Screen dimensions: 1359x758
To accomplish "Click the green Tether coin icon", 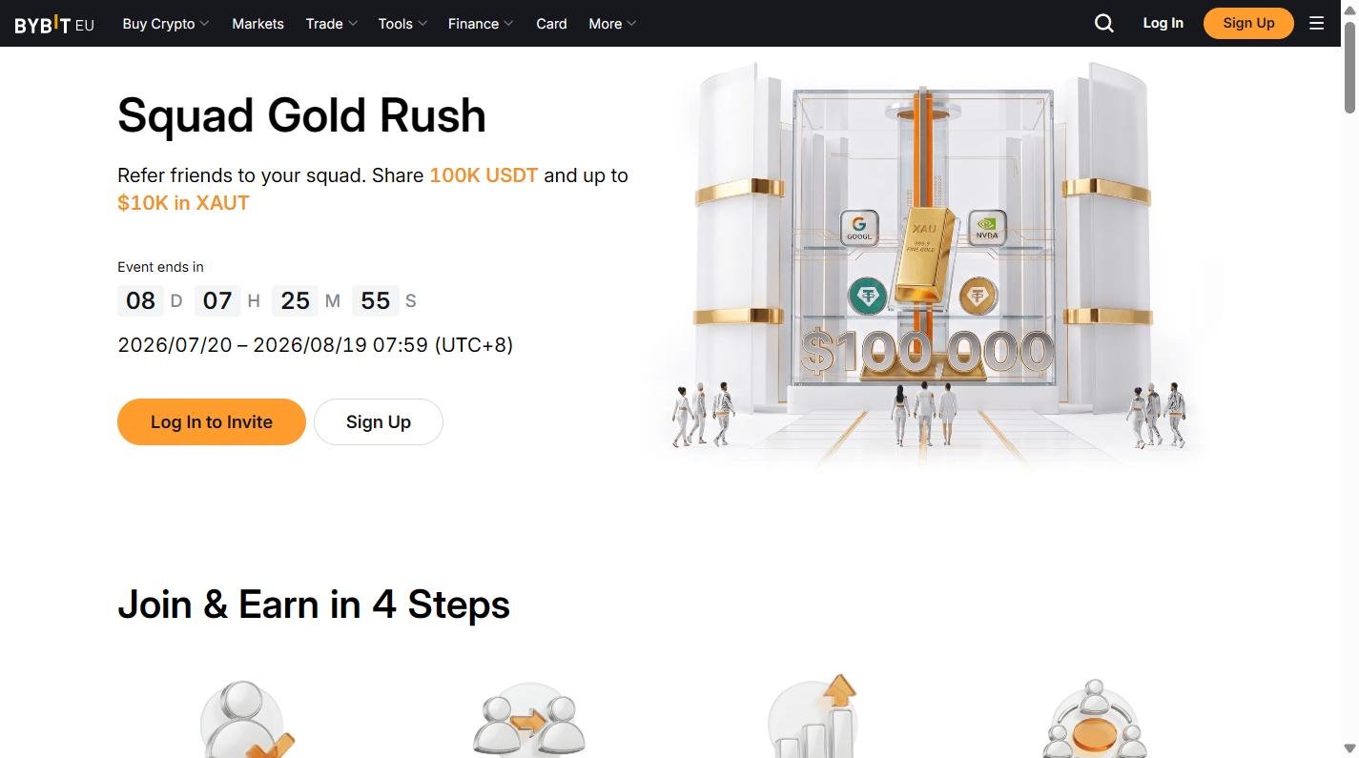I will [868, 297].
